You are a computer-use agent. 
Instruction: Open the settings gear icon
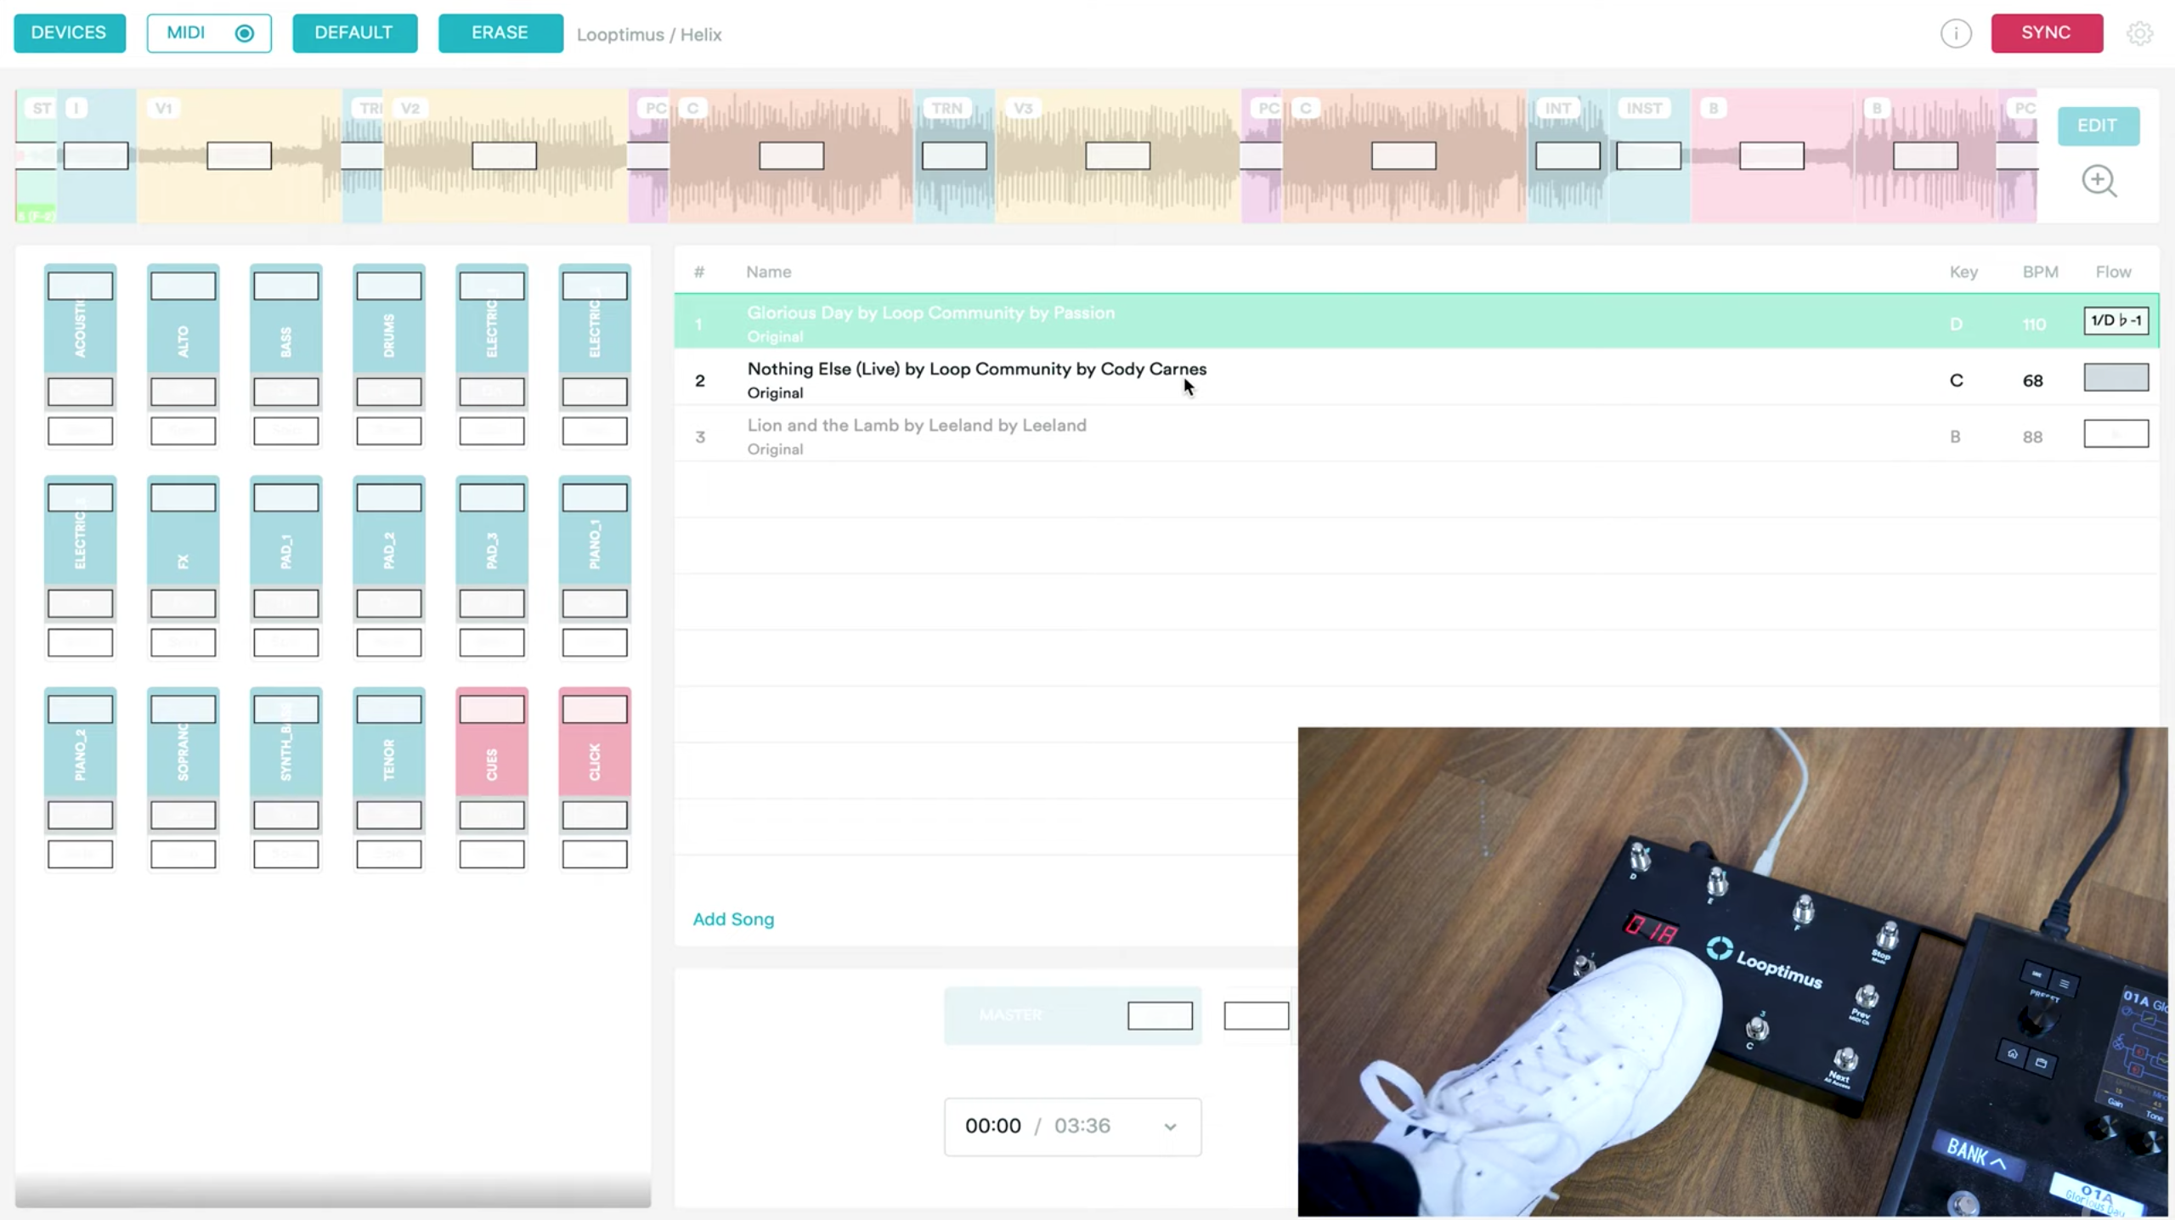[x=2139, y=34]
